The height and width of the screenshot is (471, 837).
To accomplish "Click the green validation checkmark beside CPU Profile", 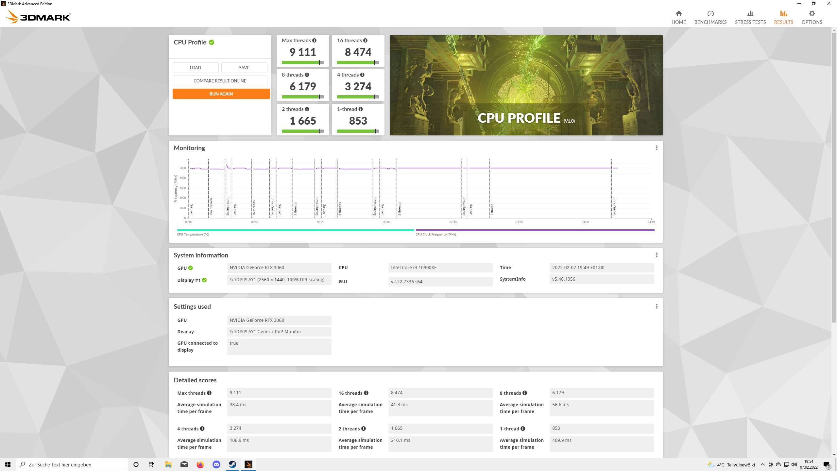I will click(212, 43).
